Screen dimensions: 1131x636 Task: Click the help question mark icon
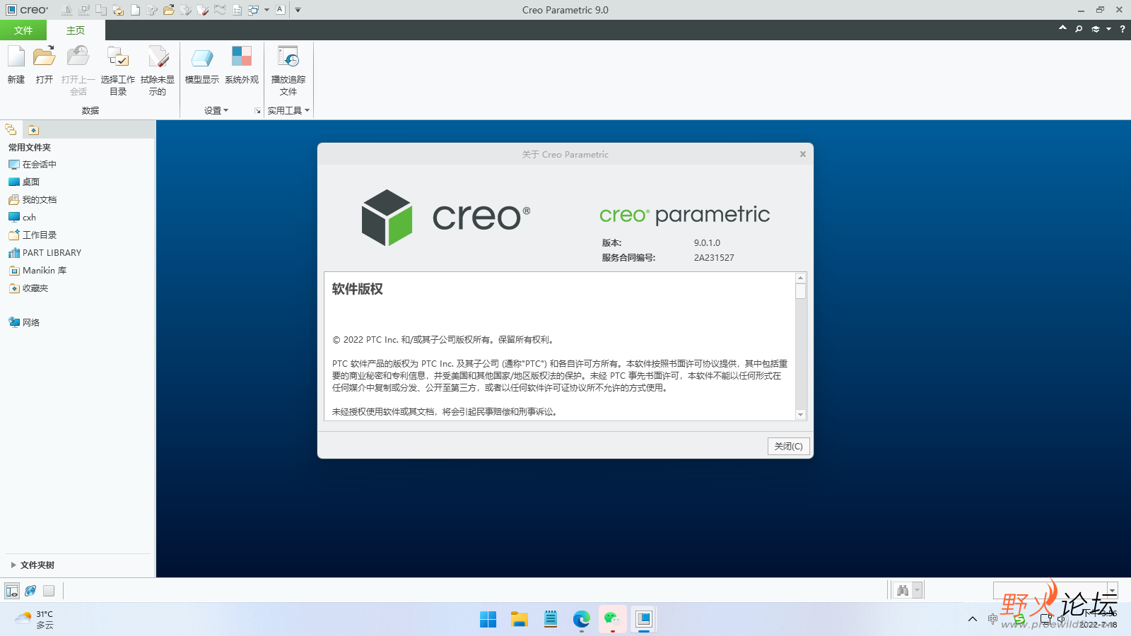click(1123, 29)
